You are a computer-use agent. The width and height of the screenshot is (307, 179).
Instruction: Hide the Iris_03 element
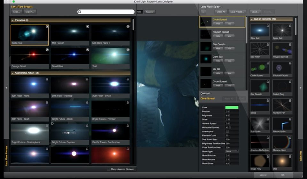click(x=218, y=73)
